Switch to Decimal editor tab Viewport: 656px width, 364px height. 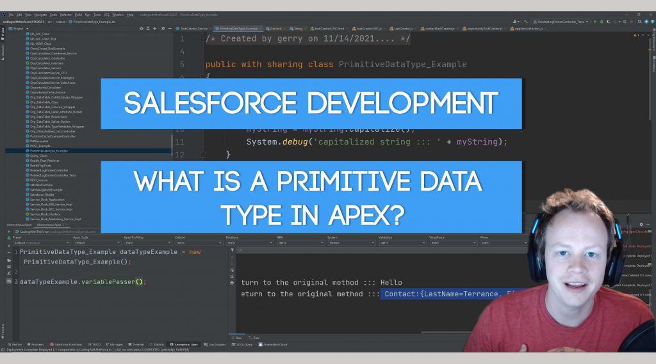click(x=274, y=28)
